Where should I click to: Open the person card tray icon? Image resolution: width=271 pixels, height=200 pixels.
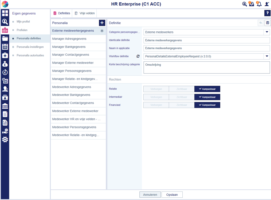coord(5,97)
